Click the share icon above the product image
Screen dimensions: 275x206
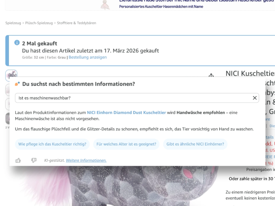(211, 75)
